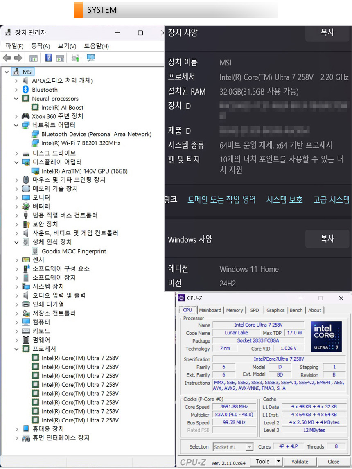The image size is (352, 469).
Task: Open the Tools dropdown arrow in CPU-Z
Action: (278, 461)
